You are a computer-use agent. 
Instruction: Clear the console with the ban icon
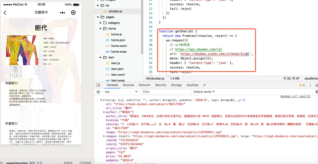[98, 92]
